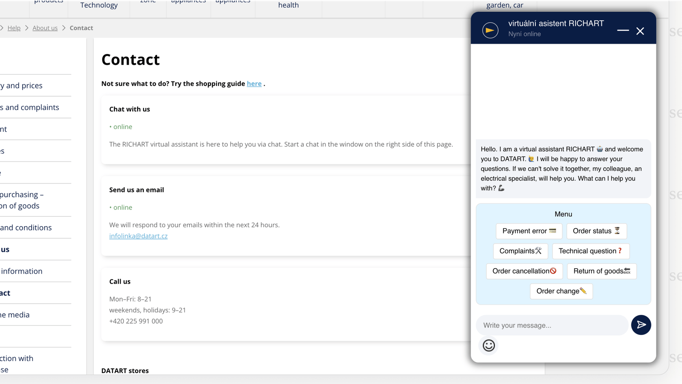Select the Payment error quick reply
This screenshot has height=384, width=682.
pyautogui.click(x=529, y=231)
